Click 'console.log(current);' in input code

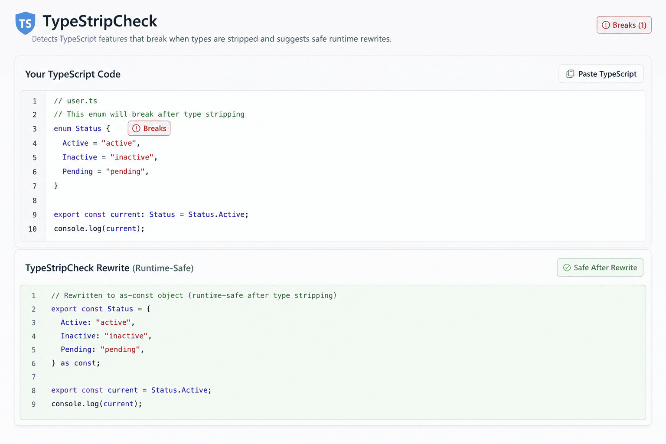pos(99,229)
